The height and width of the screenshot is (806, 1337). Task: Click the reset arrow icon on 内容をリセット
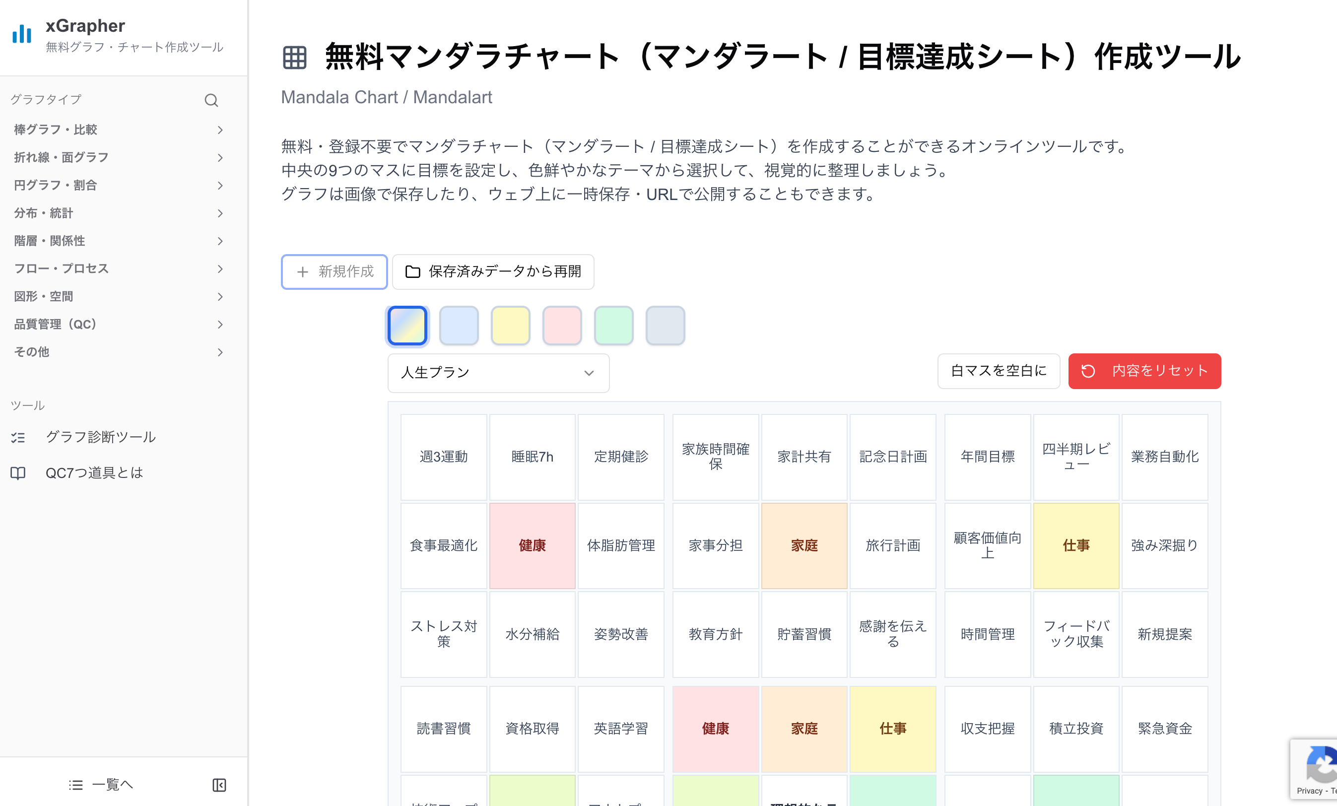1087,371
